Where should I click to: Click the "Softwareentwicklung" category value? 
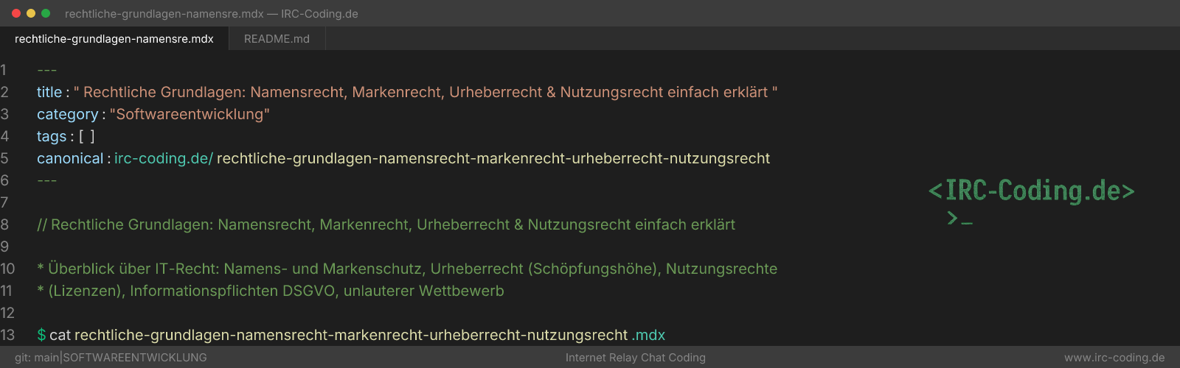tap(190, 114)
